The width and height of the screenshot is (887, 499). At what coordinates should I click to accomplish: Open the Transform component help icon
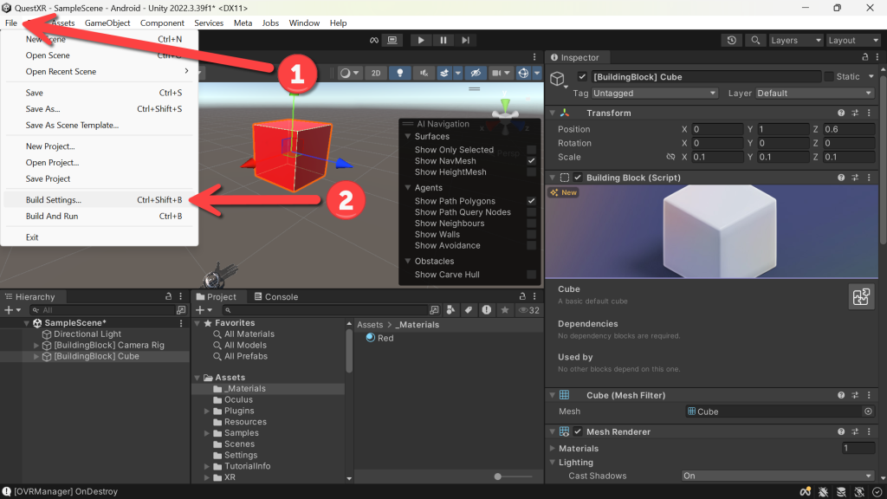841,113
